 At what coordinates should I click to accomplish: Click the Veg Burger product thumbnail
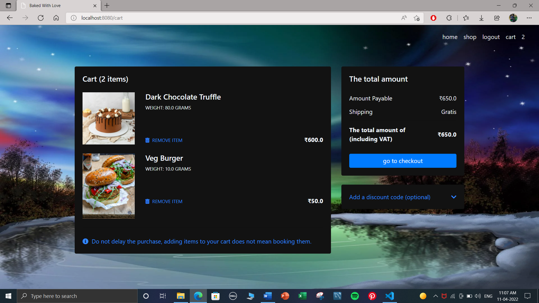coord(109,186)
